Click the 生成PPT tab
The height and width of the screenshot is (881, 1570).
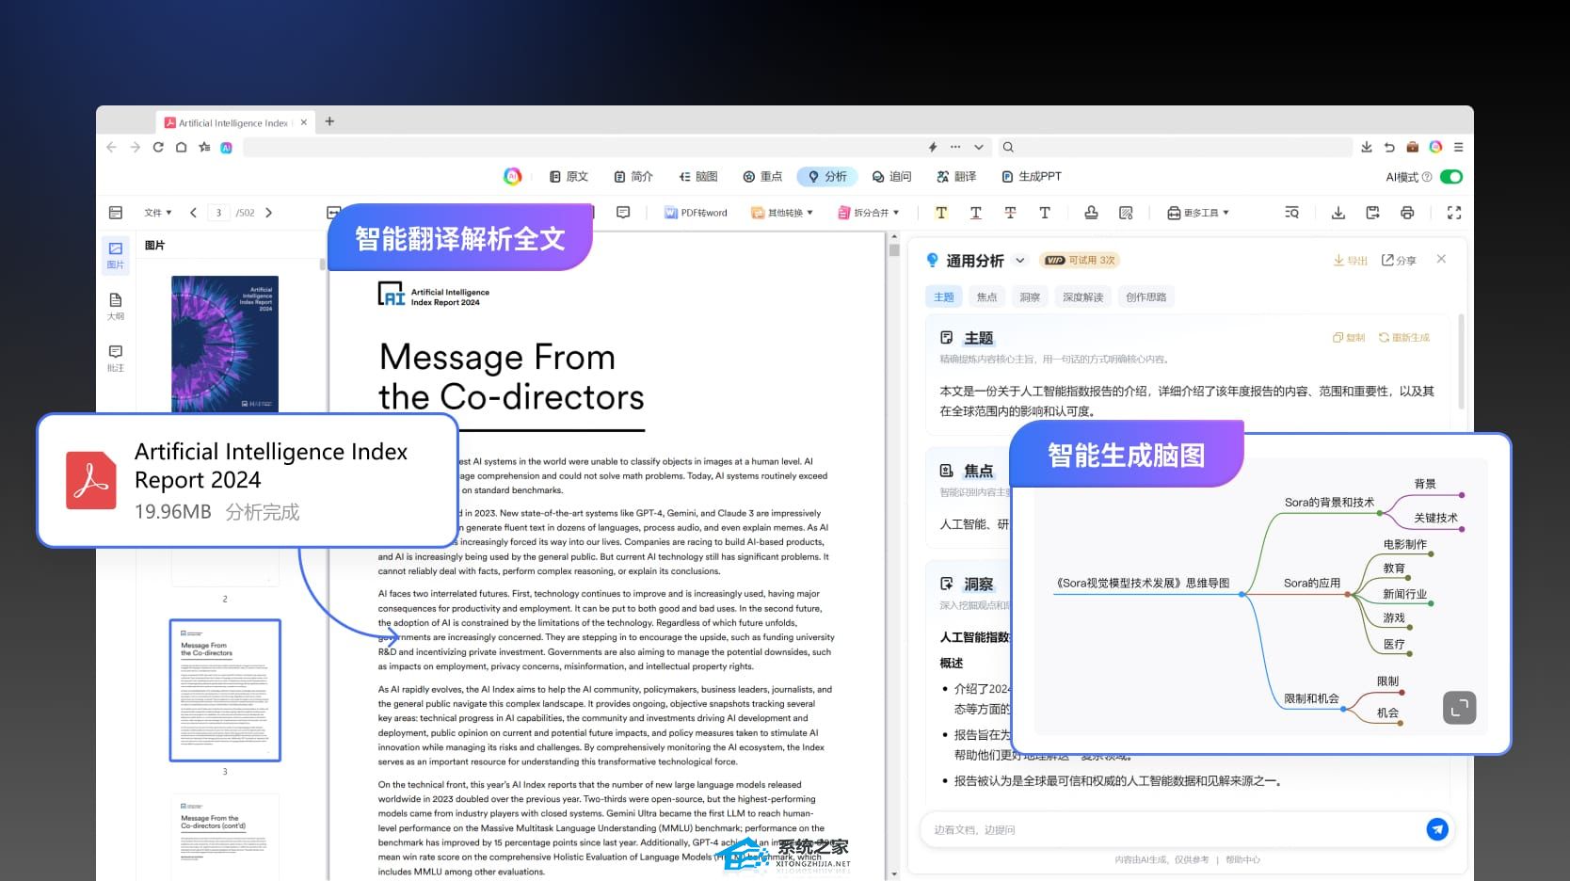pyautogui.click(x=1032, y=177)
